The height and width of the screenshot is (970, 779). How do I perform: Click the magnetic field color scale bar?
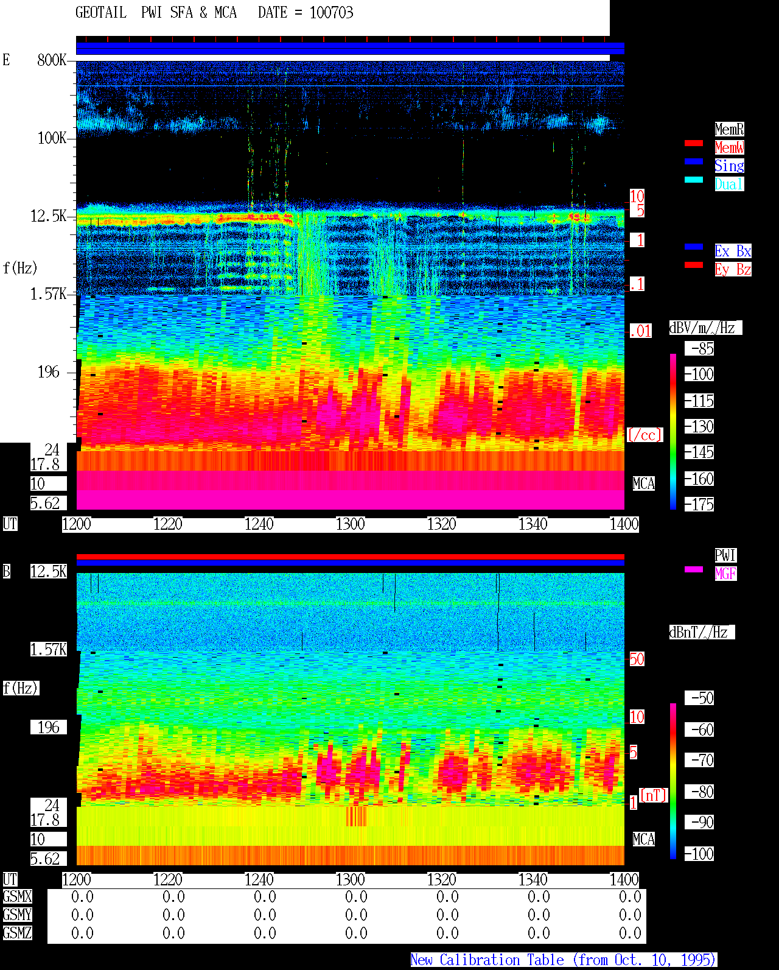673,781
